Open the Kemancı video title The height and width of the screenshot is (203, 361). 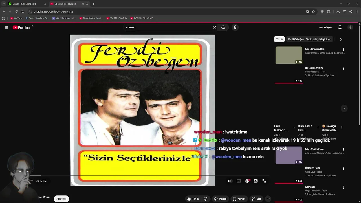(x=310, y=187)
